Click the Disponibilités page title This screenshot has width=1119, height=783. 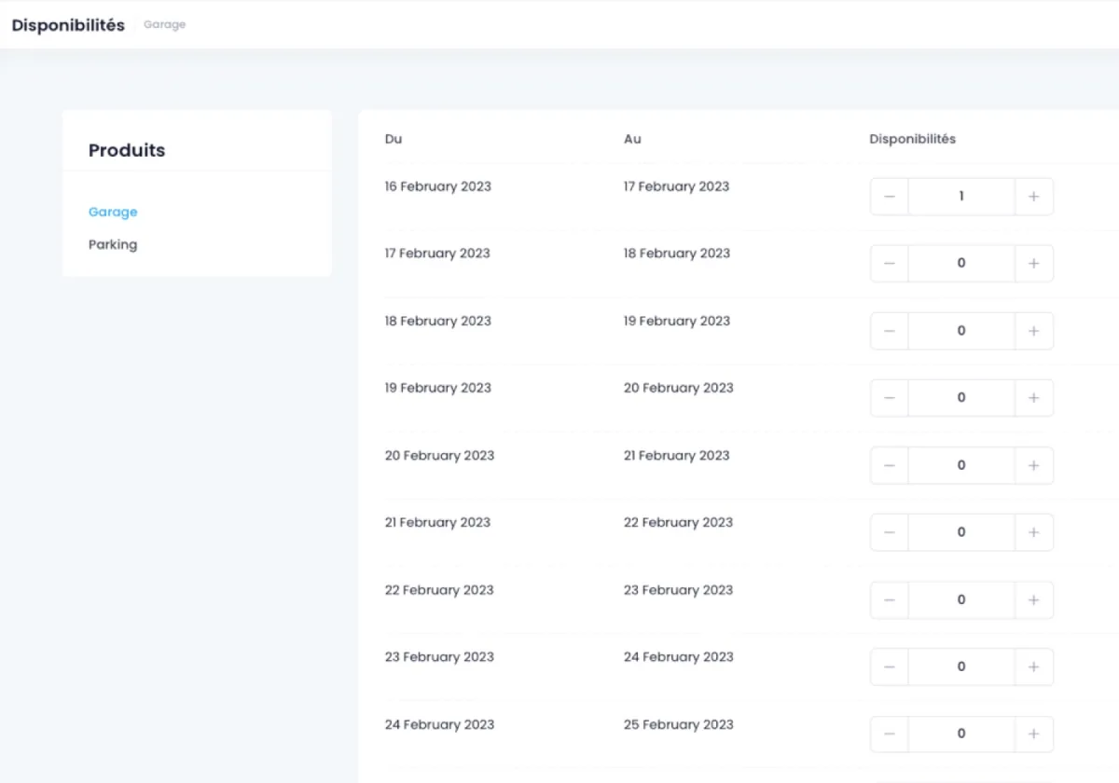pyautogui.click(x=68, y=25)
